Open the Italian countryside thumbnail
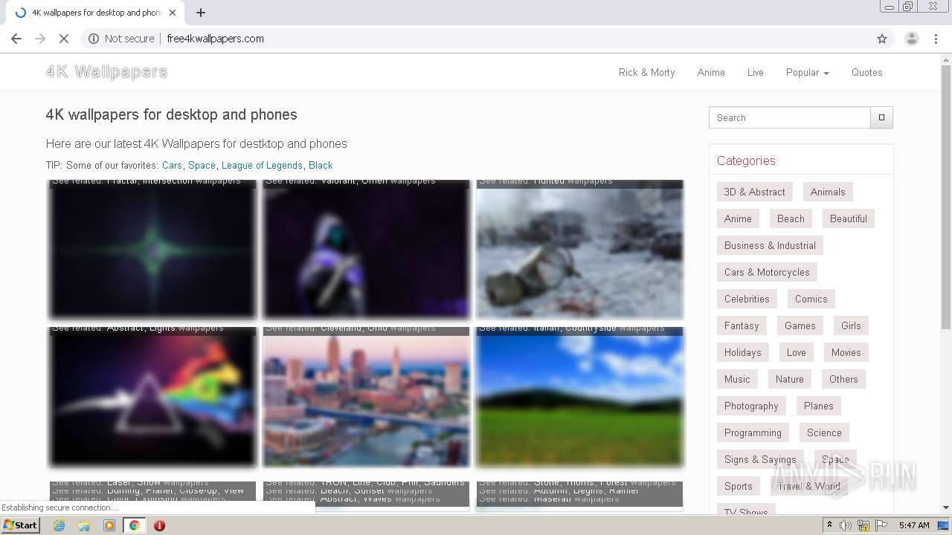Viewport: 952px width, 535px height. (579, 396)
